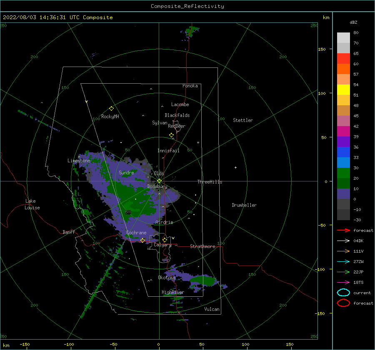This screenshot has width=375, height=350.
Task: Click the yellow diamond marker near RockyMH
Action: [111, 109]
